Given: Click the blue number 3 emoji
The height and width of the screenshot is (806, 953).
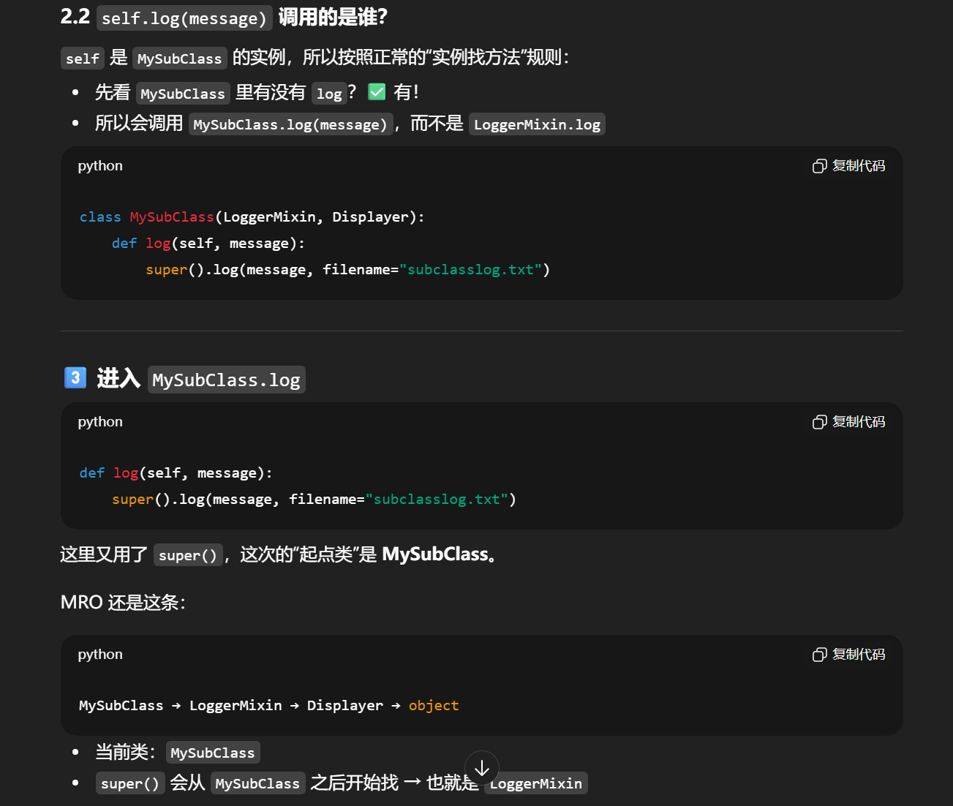Looking at the screenshot, I should (75, 377).
